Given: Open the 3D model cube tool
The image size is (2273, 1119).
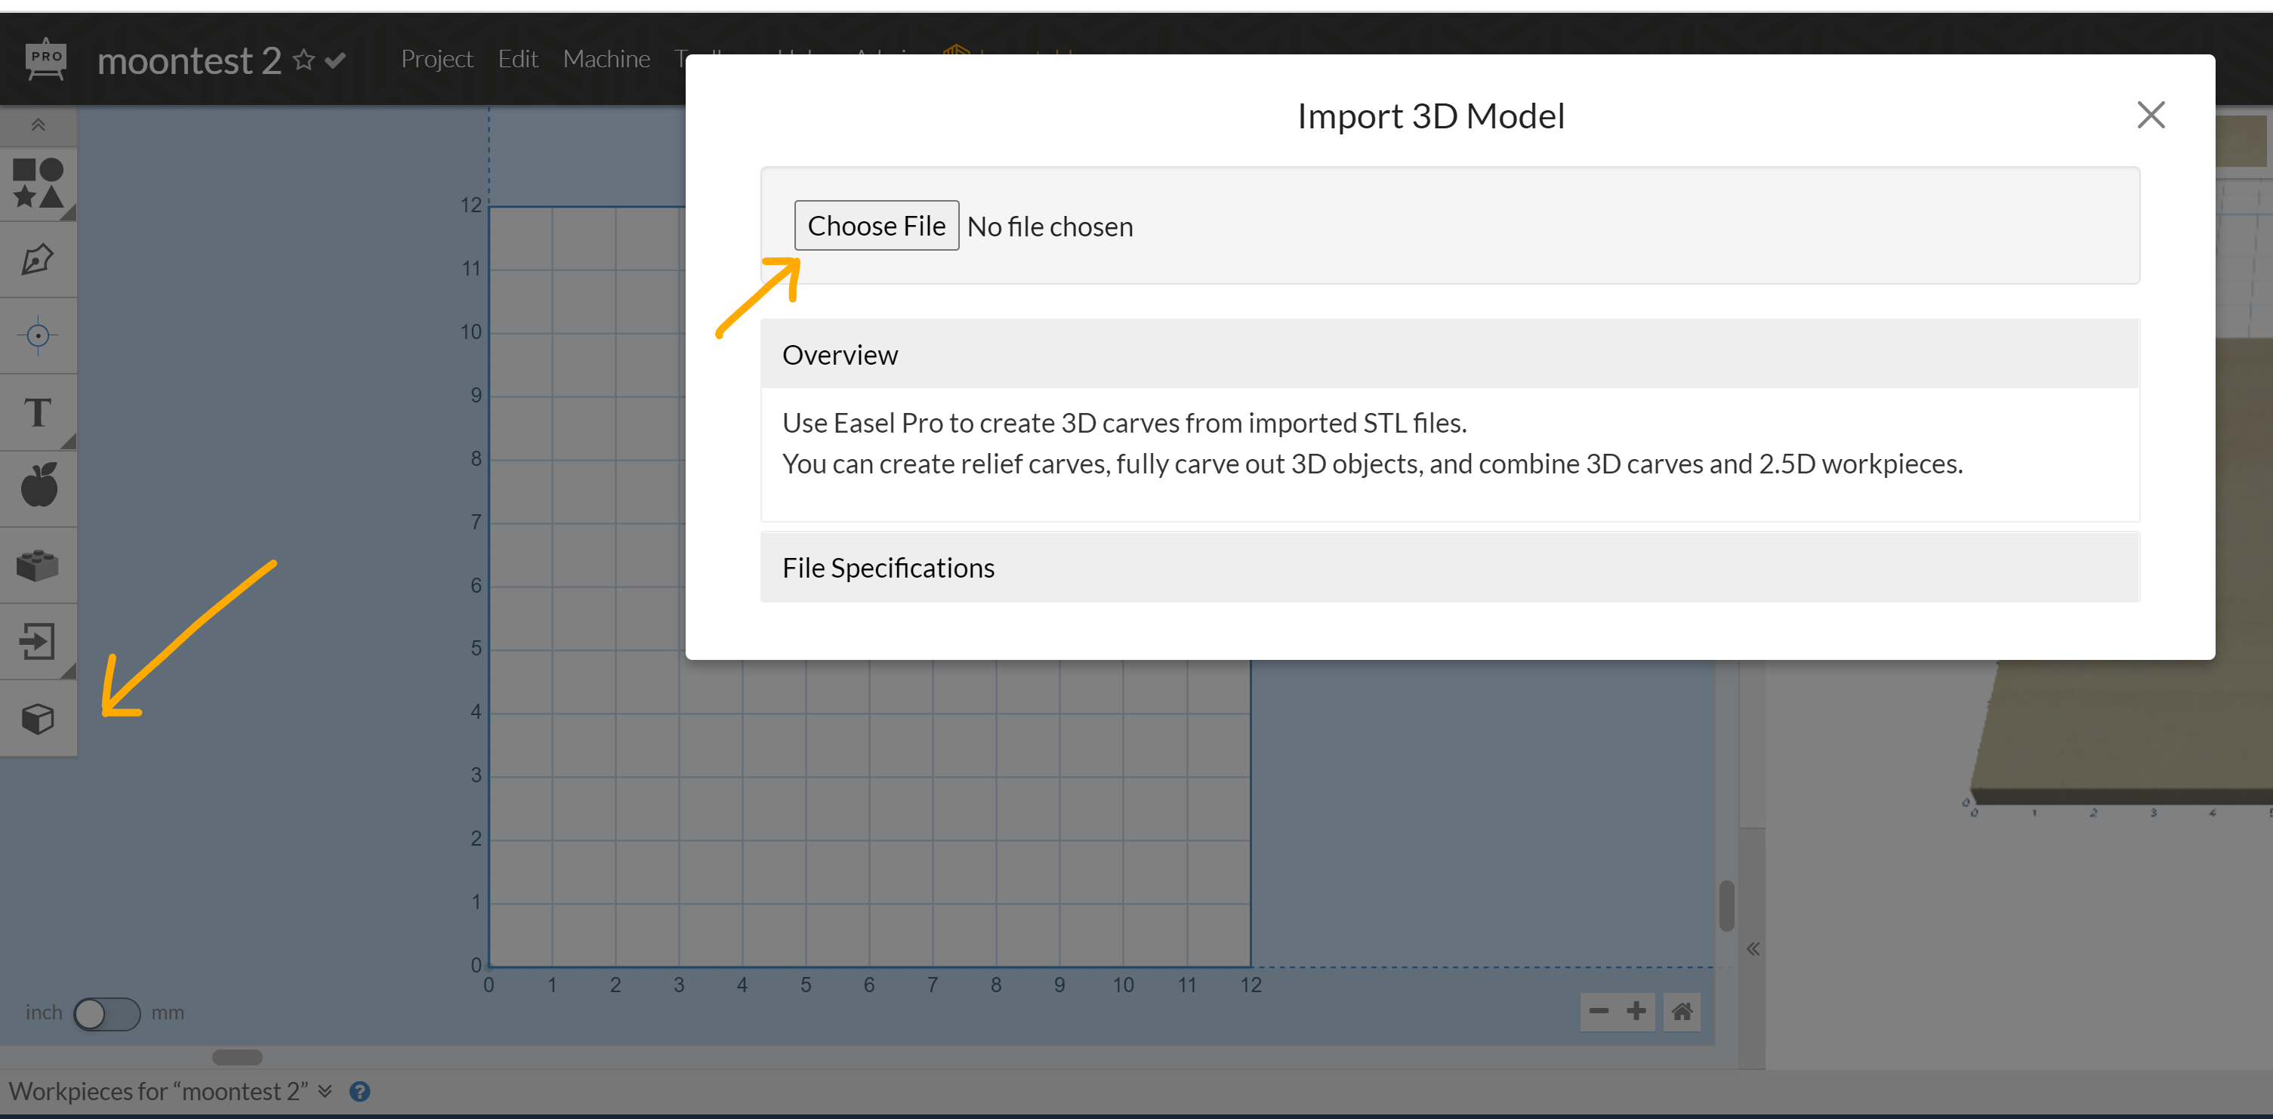Looking at the screenshot, I should [x=38, y=718].
